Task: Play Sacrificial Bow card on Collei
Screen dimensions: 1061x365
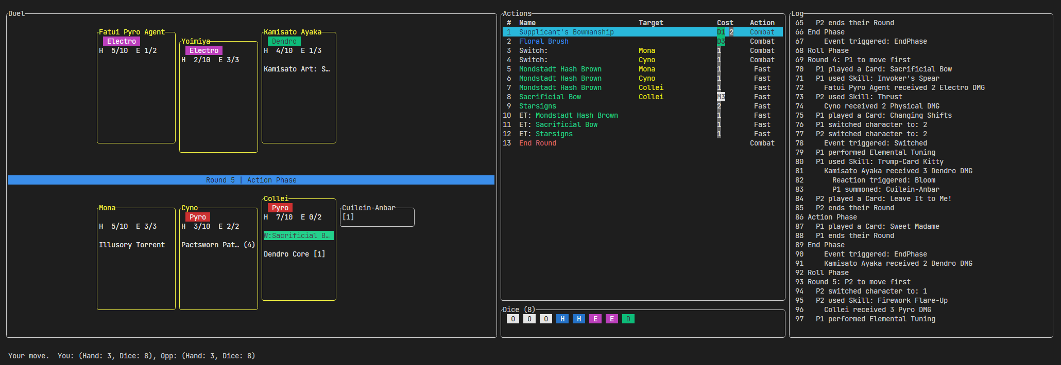Action: point(643,97)
